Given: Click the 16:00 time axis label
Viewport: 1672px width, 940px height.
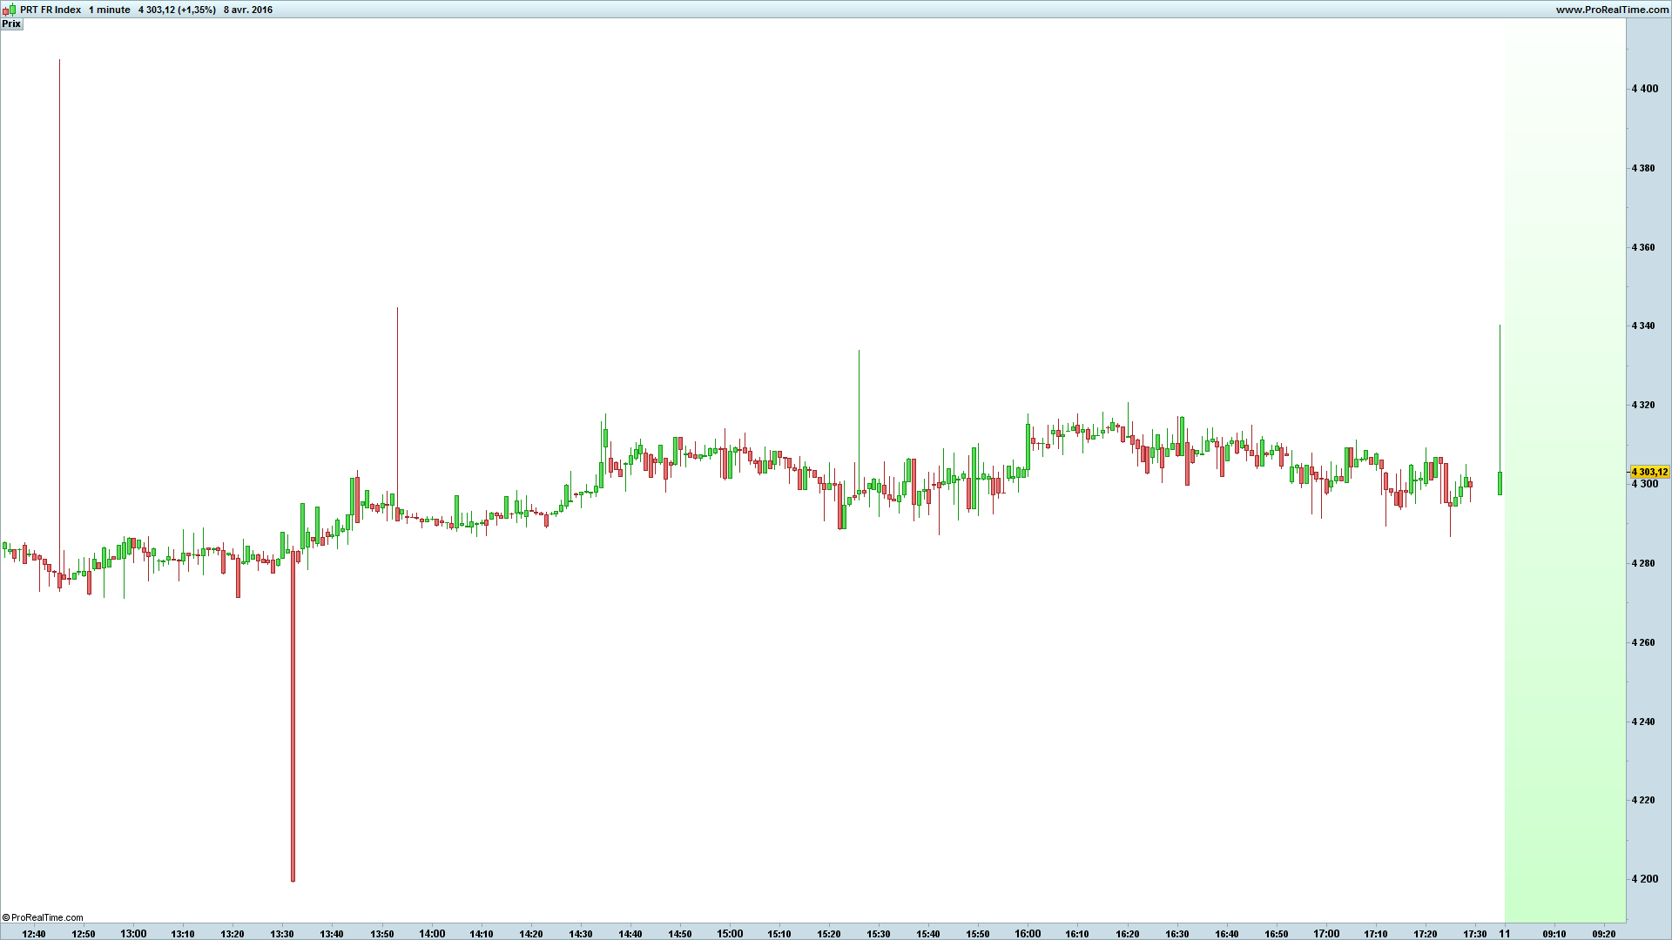Looking at the screenshot, I should tap(1028, 934).
